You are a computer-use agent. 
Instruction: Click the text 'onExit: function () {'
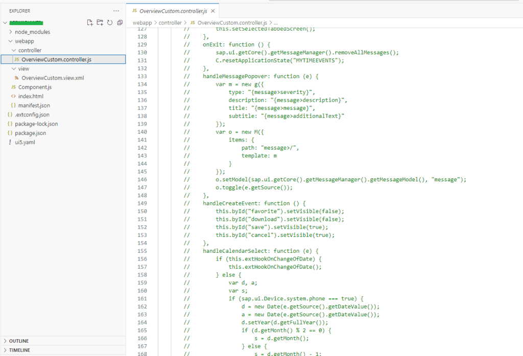[236, 45]
